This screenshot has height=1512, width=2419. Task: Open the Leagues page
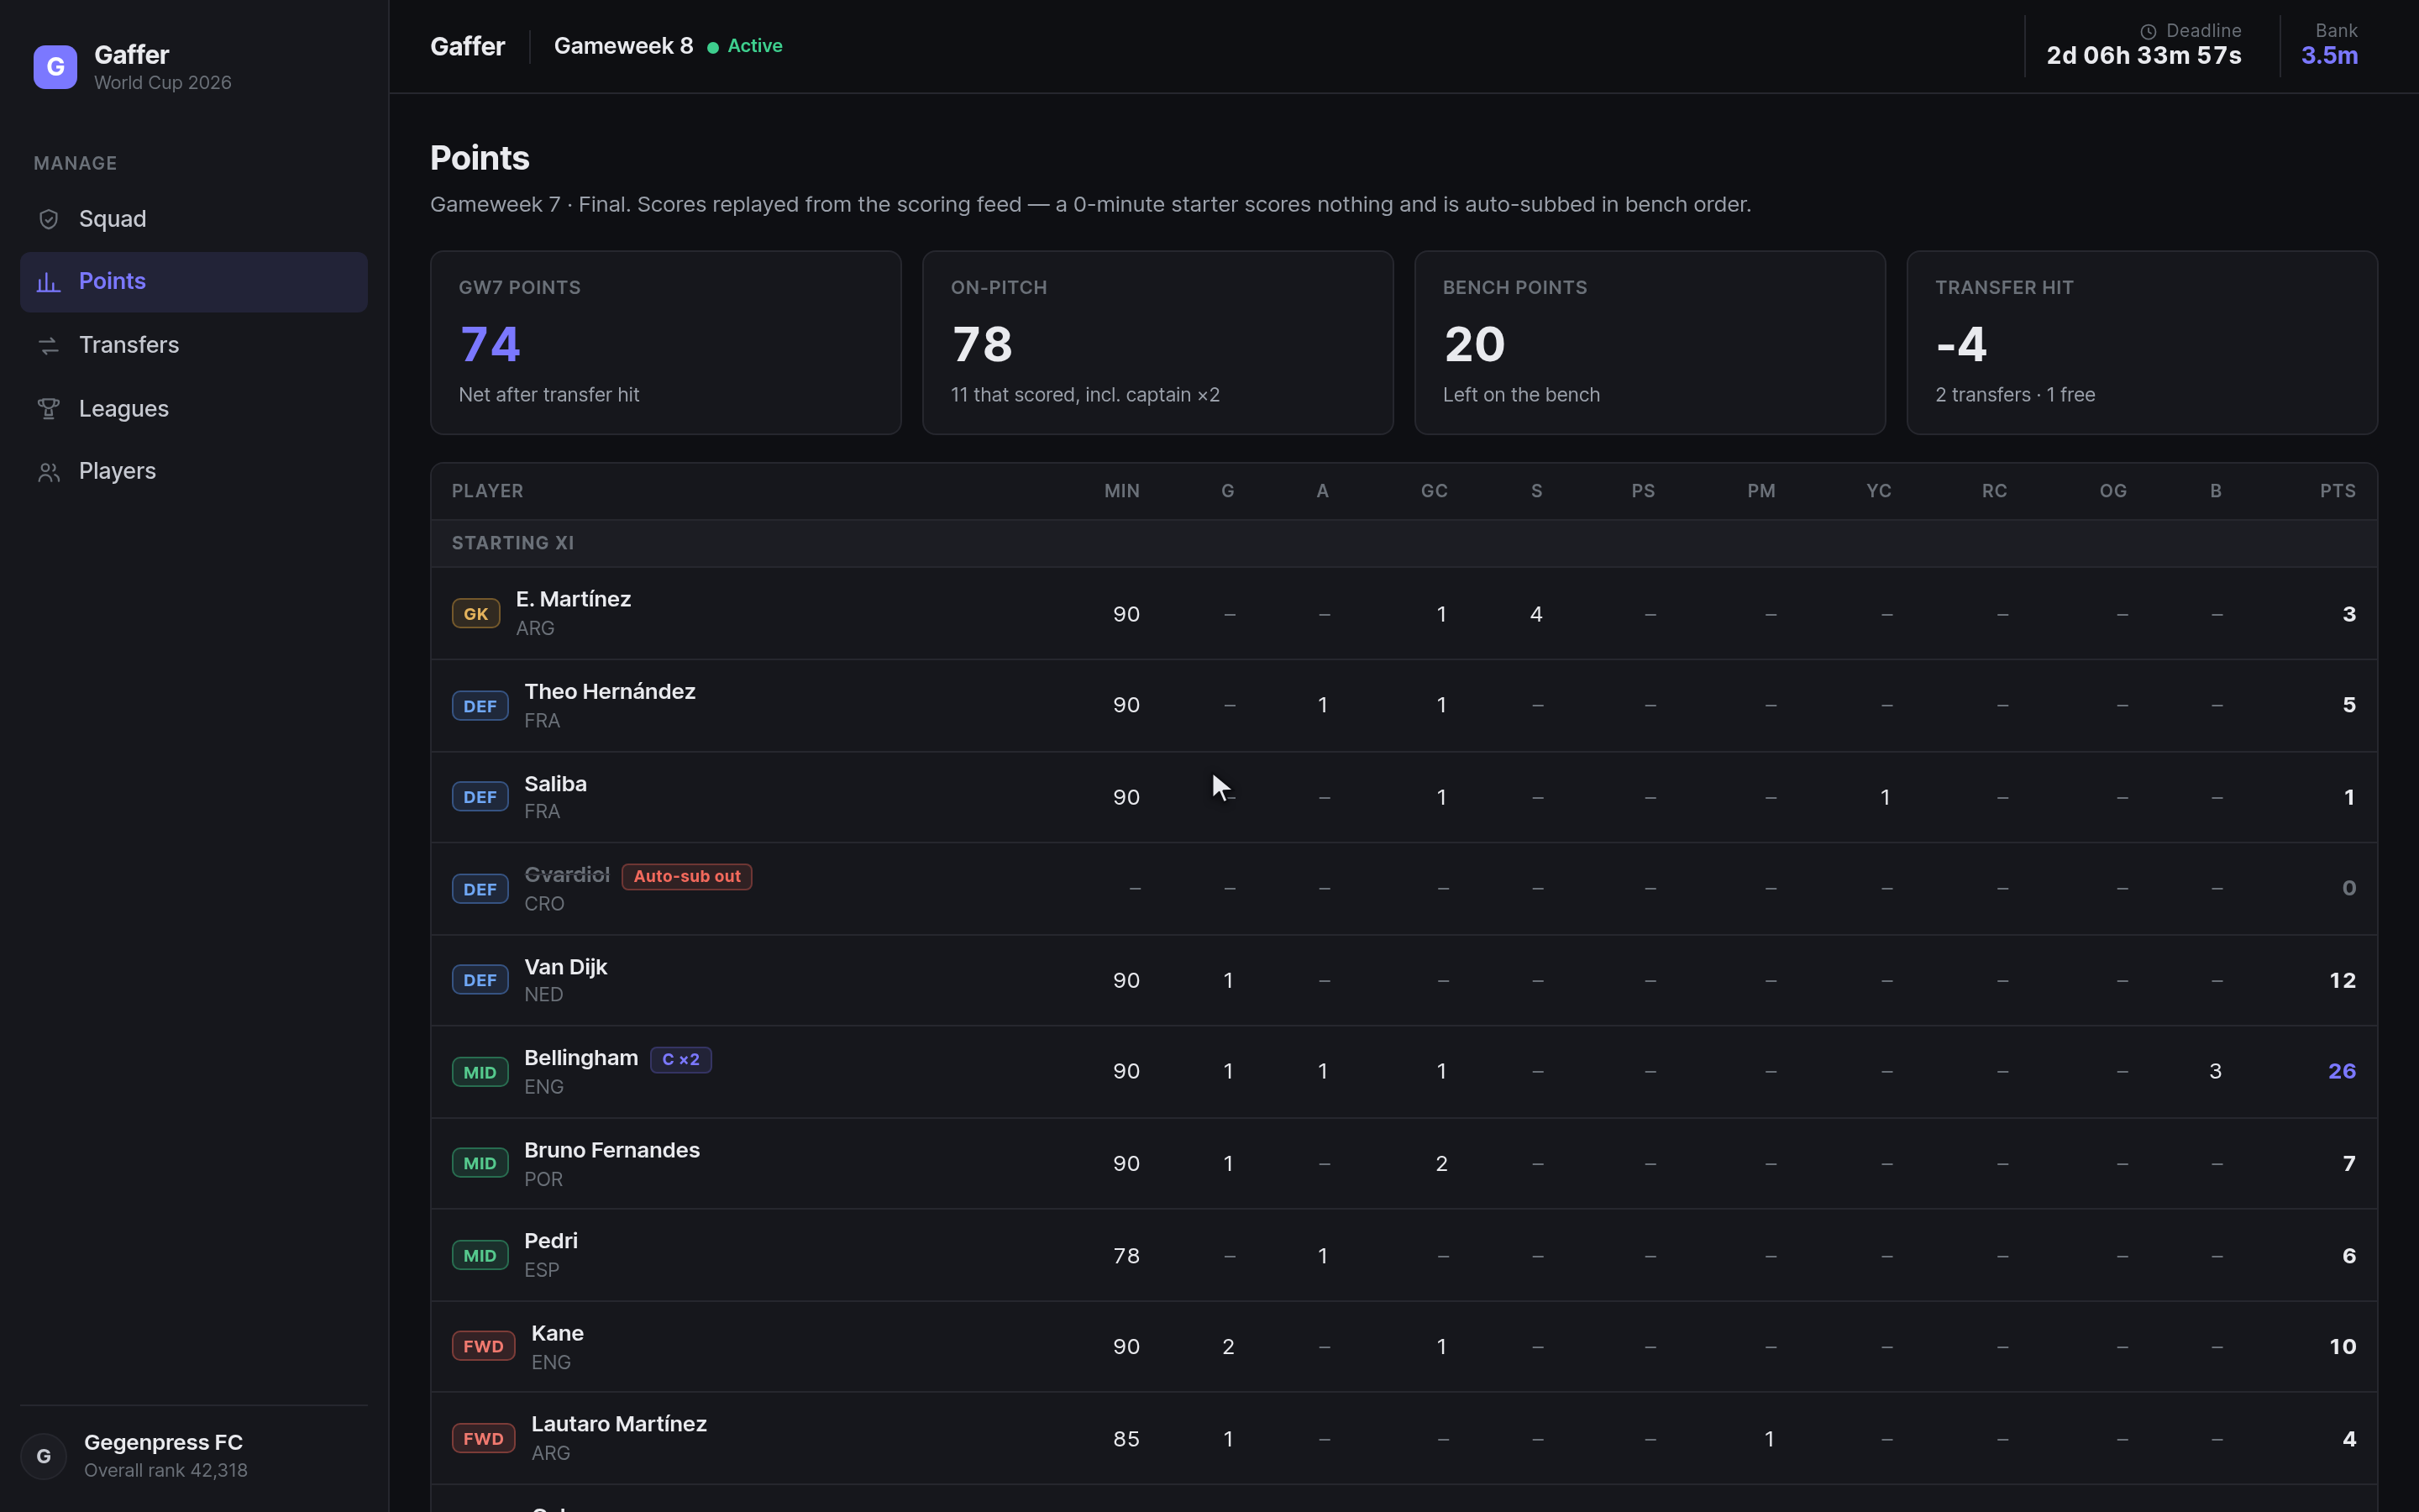click(194, 409)
